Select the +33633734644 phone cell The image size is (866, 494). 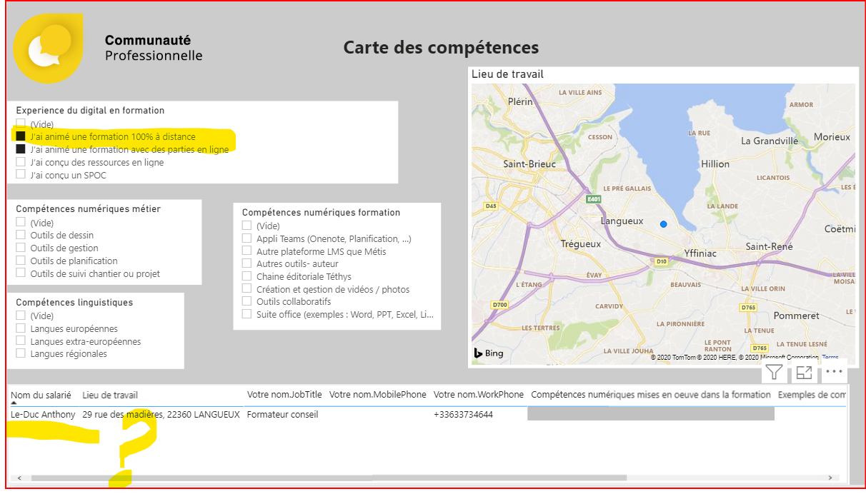pos(463,415)
